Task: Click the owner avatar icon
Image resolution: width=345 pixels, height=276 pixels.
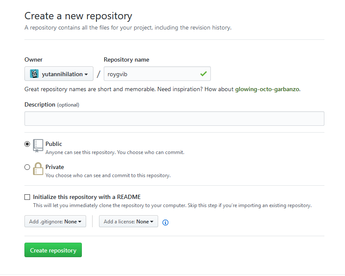Action: [34, 74]
